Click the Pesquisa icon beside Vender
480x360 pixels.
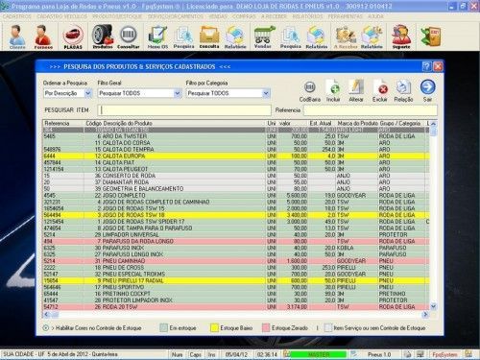click(291, 36)
